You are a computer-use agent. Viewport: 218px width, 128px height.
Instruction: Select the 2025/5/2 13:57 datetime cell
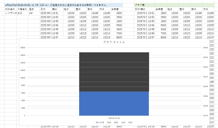pos(145,37)
